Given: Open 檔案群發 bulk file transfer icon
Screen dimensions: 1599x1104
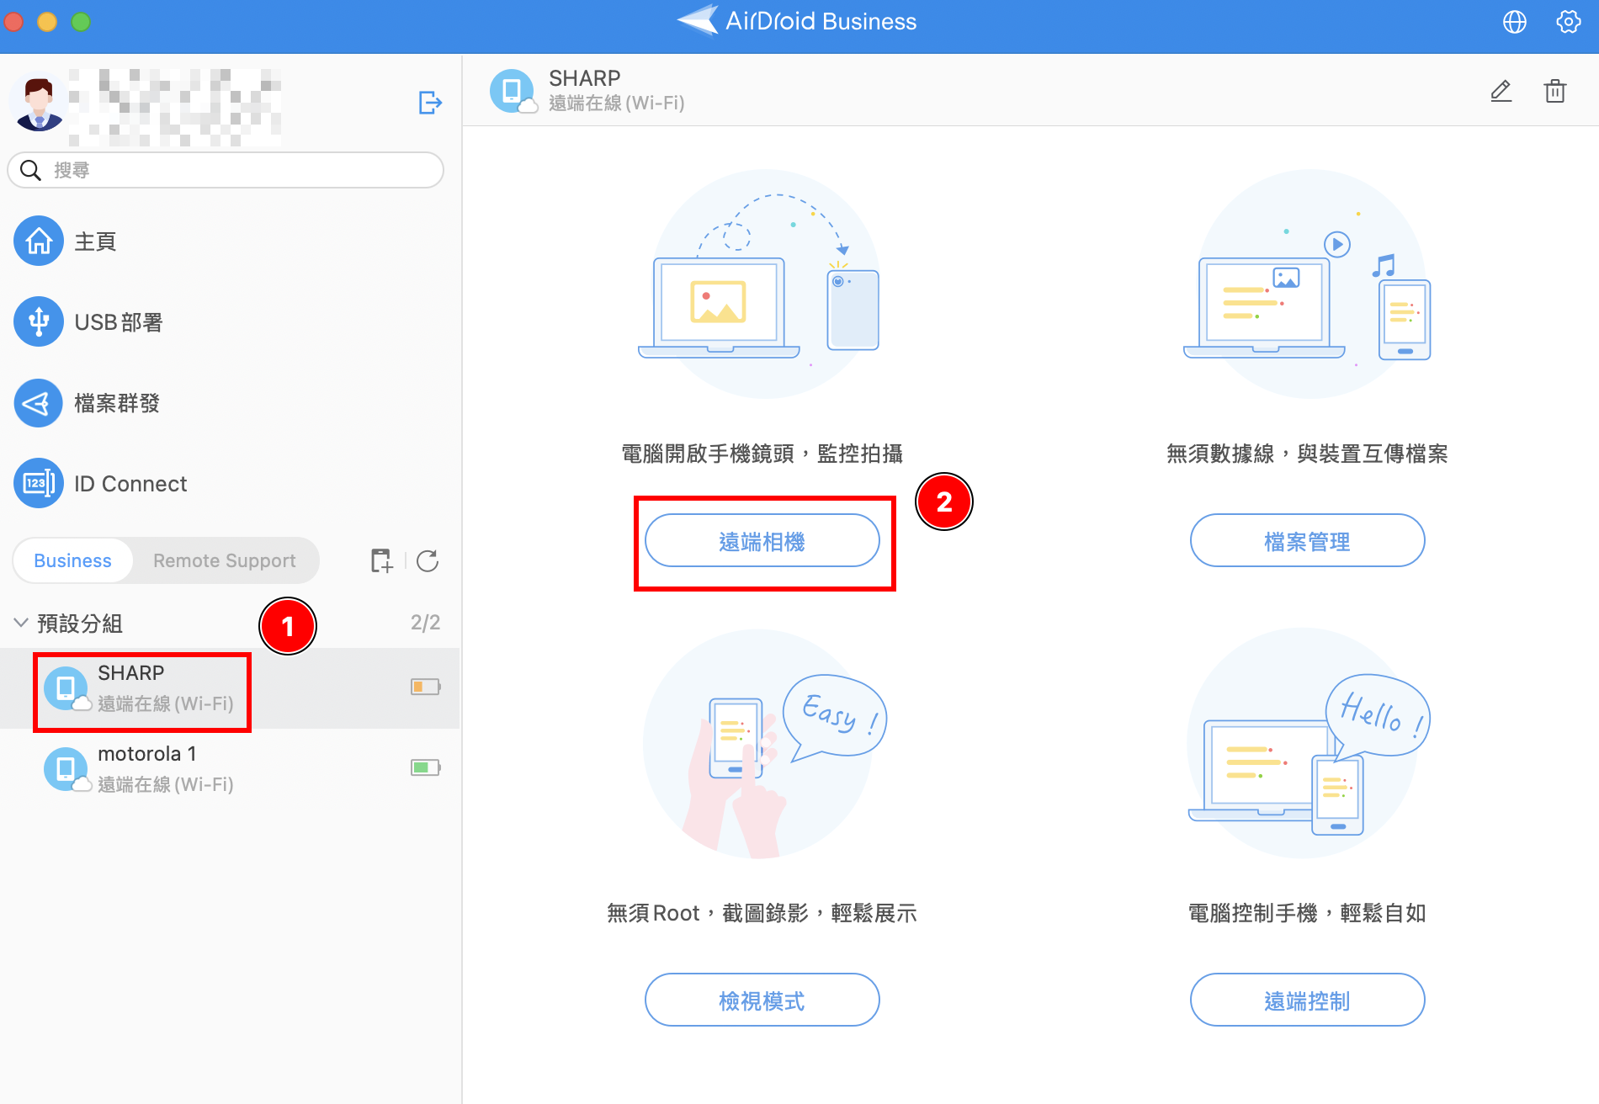Looking at the screenshot, I should 39,403.
